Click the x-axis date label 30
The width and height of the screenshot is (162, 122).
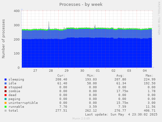click(82, 71)
